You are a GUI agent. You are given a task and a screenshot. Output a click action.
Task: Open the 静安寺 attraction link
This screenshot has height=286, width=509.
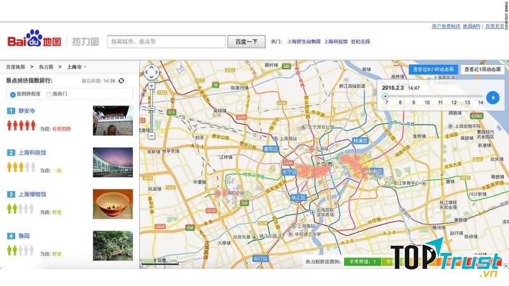27,111
